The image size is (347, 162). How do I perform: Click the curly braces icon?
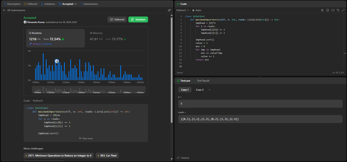pos(333,10)
